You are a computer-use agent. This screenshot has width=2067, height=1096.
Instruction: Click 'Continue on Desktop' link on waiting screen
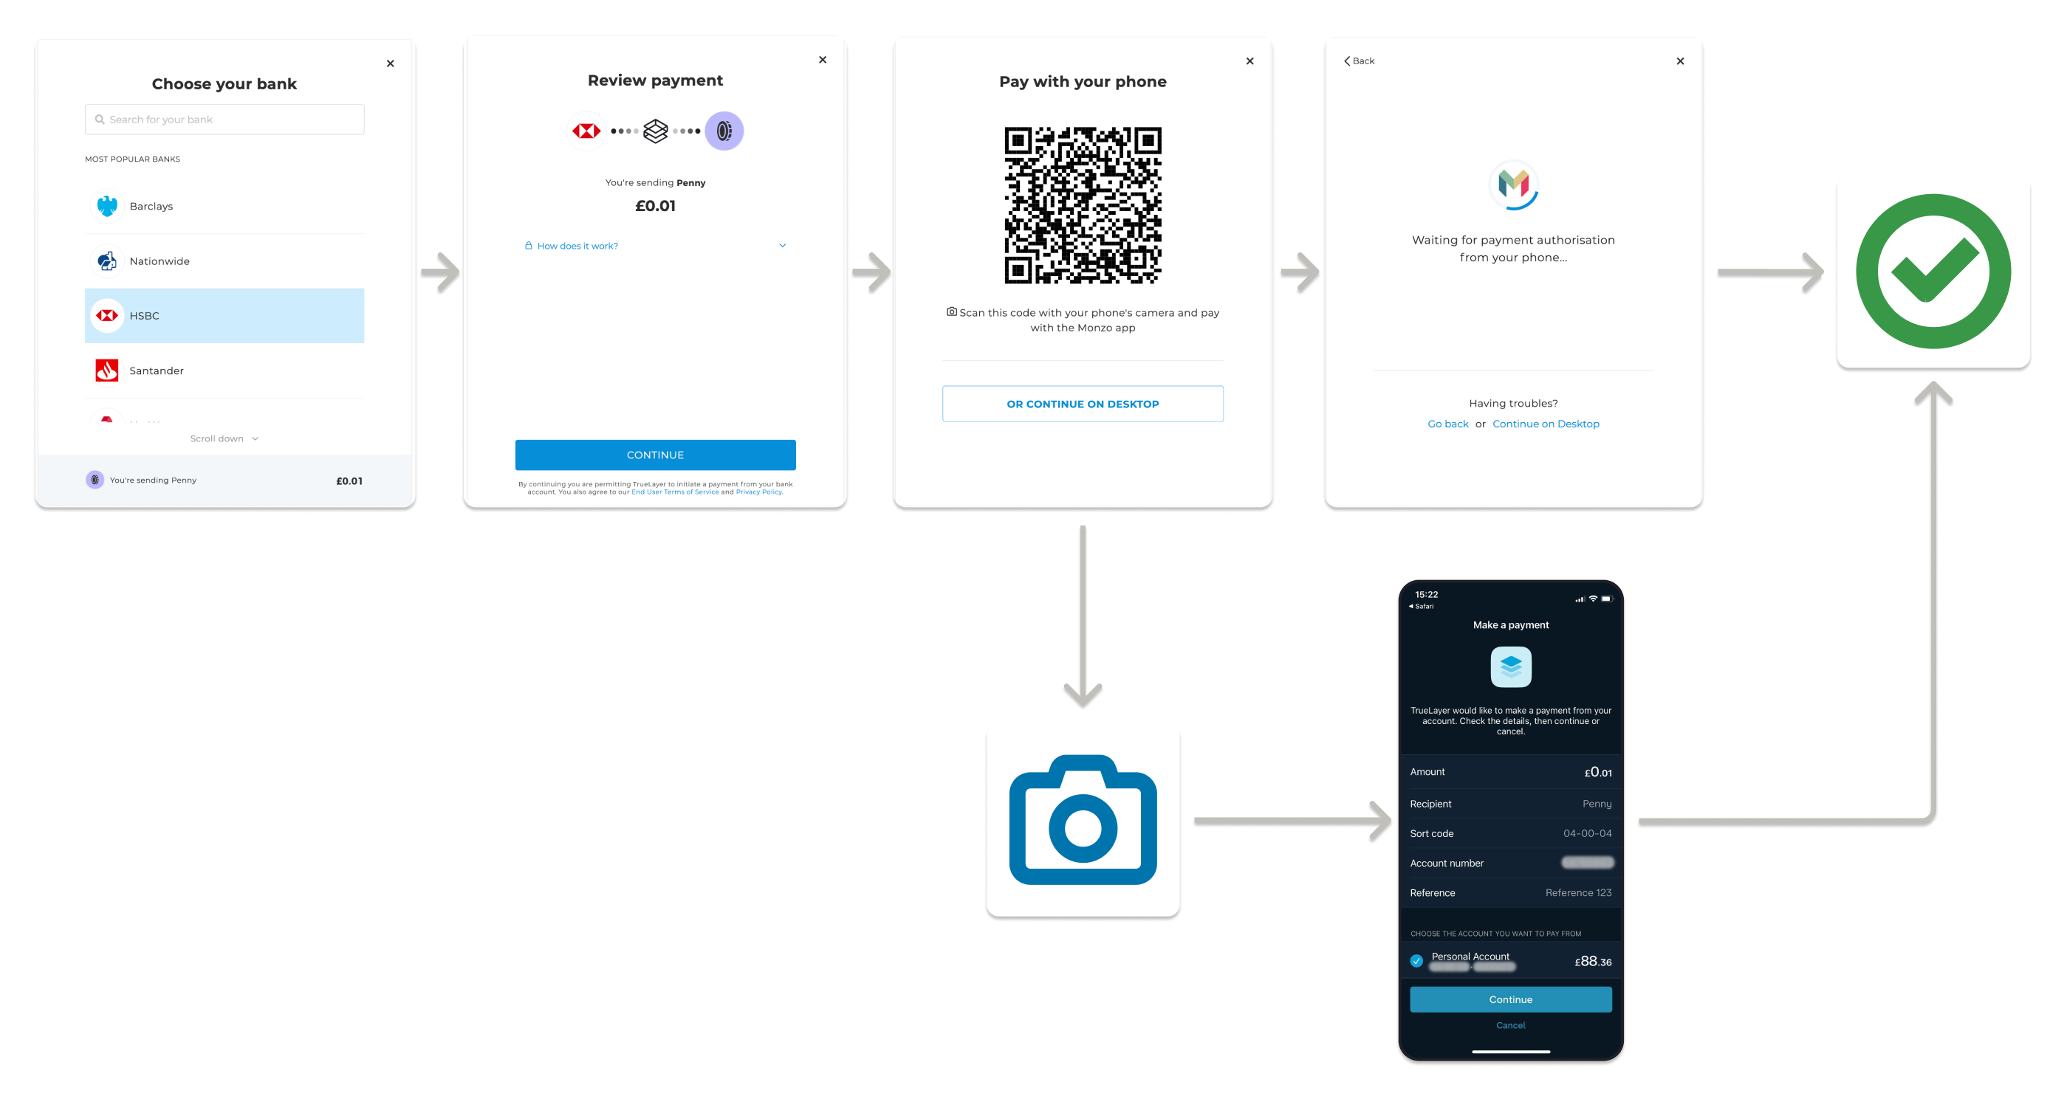pos(1546,424)
